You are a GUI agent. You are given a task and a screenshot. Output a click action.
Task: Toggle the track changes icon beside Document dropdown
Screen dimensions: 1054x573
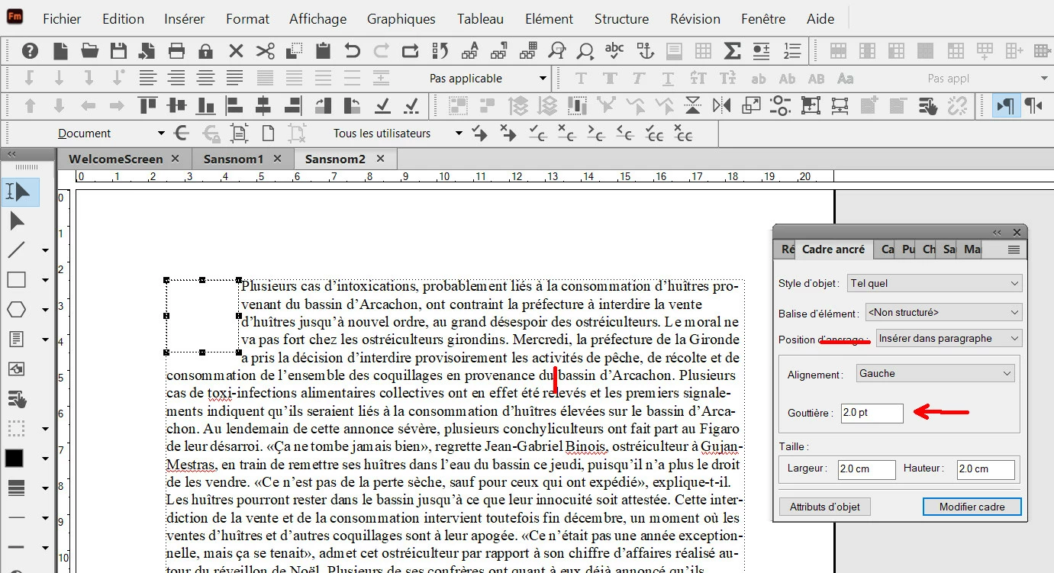coord(182,133)
